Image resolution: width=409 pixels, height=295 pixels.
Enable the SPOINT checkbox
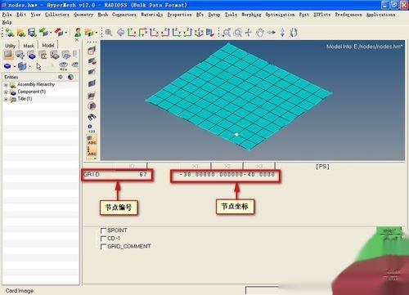tap(103, 230)
